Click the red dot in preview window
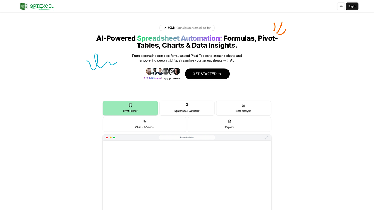 [107, 138]
